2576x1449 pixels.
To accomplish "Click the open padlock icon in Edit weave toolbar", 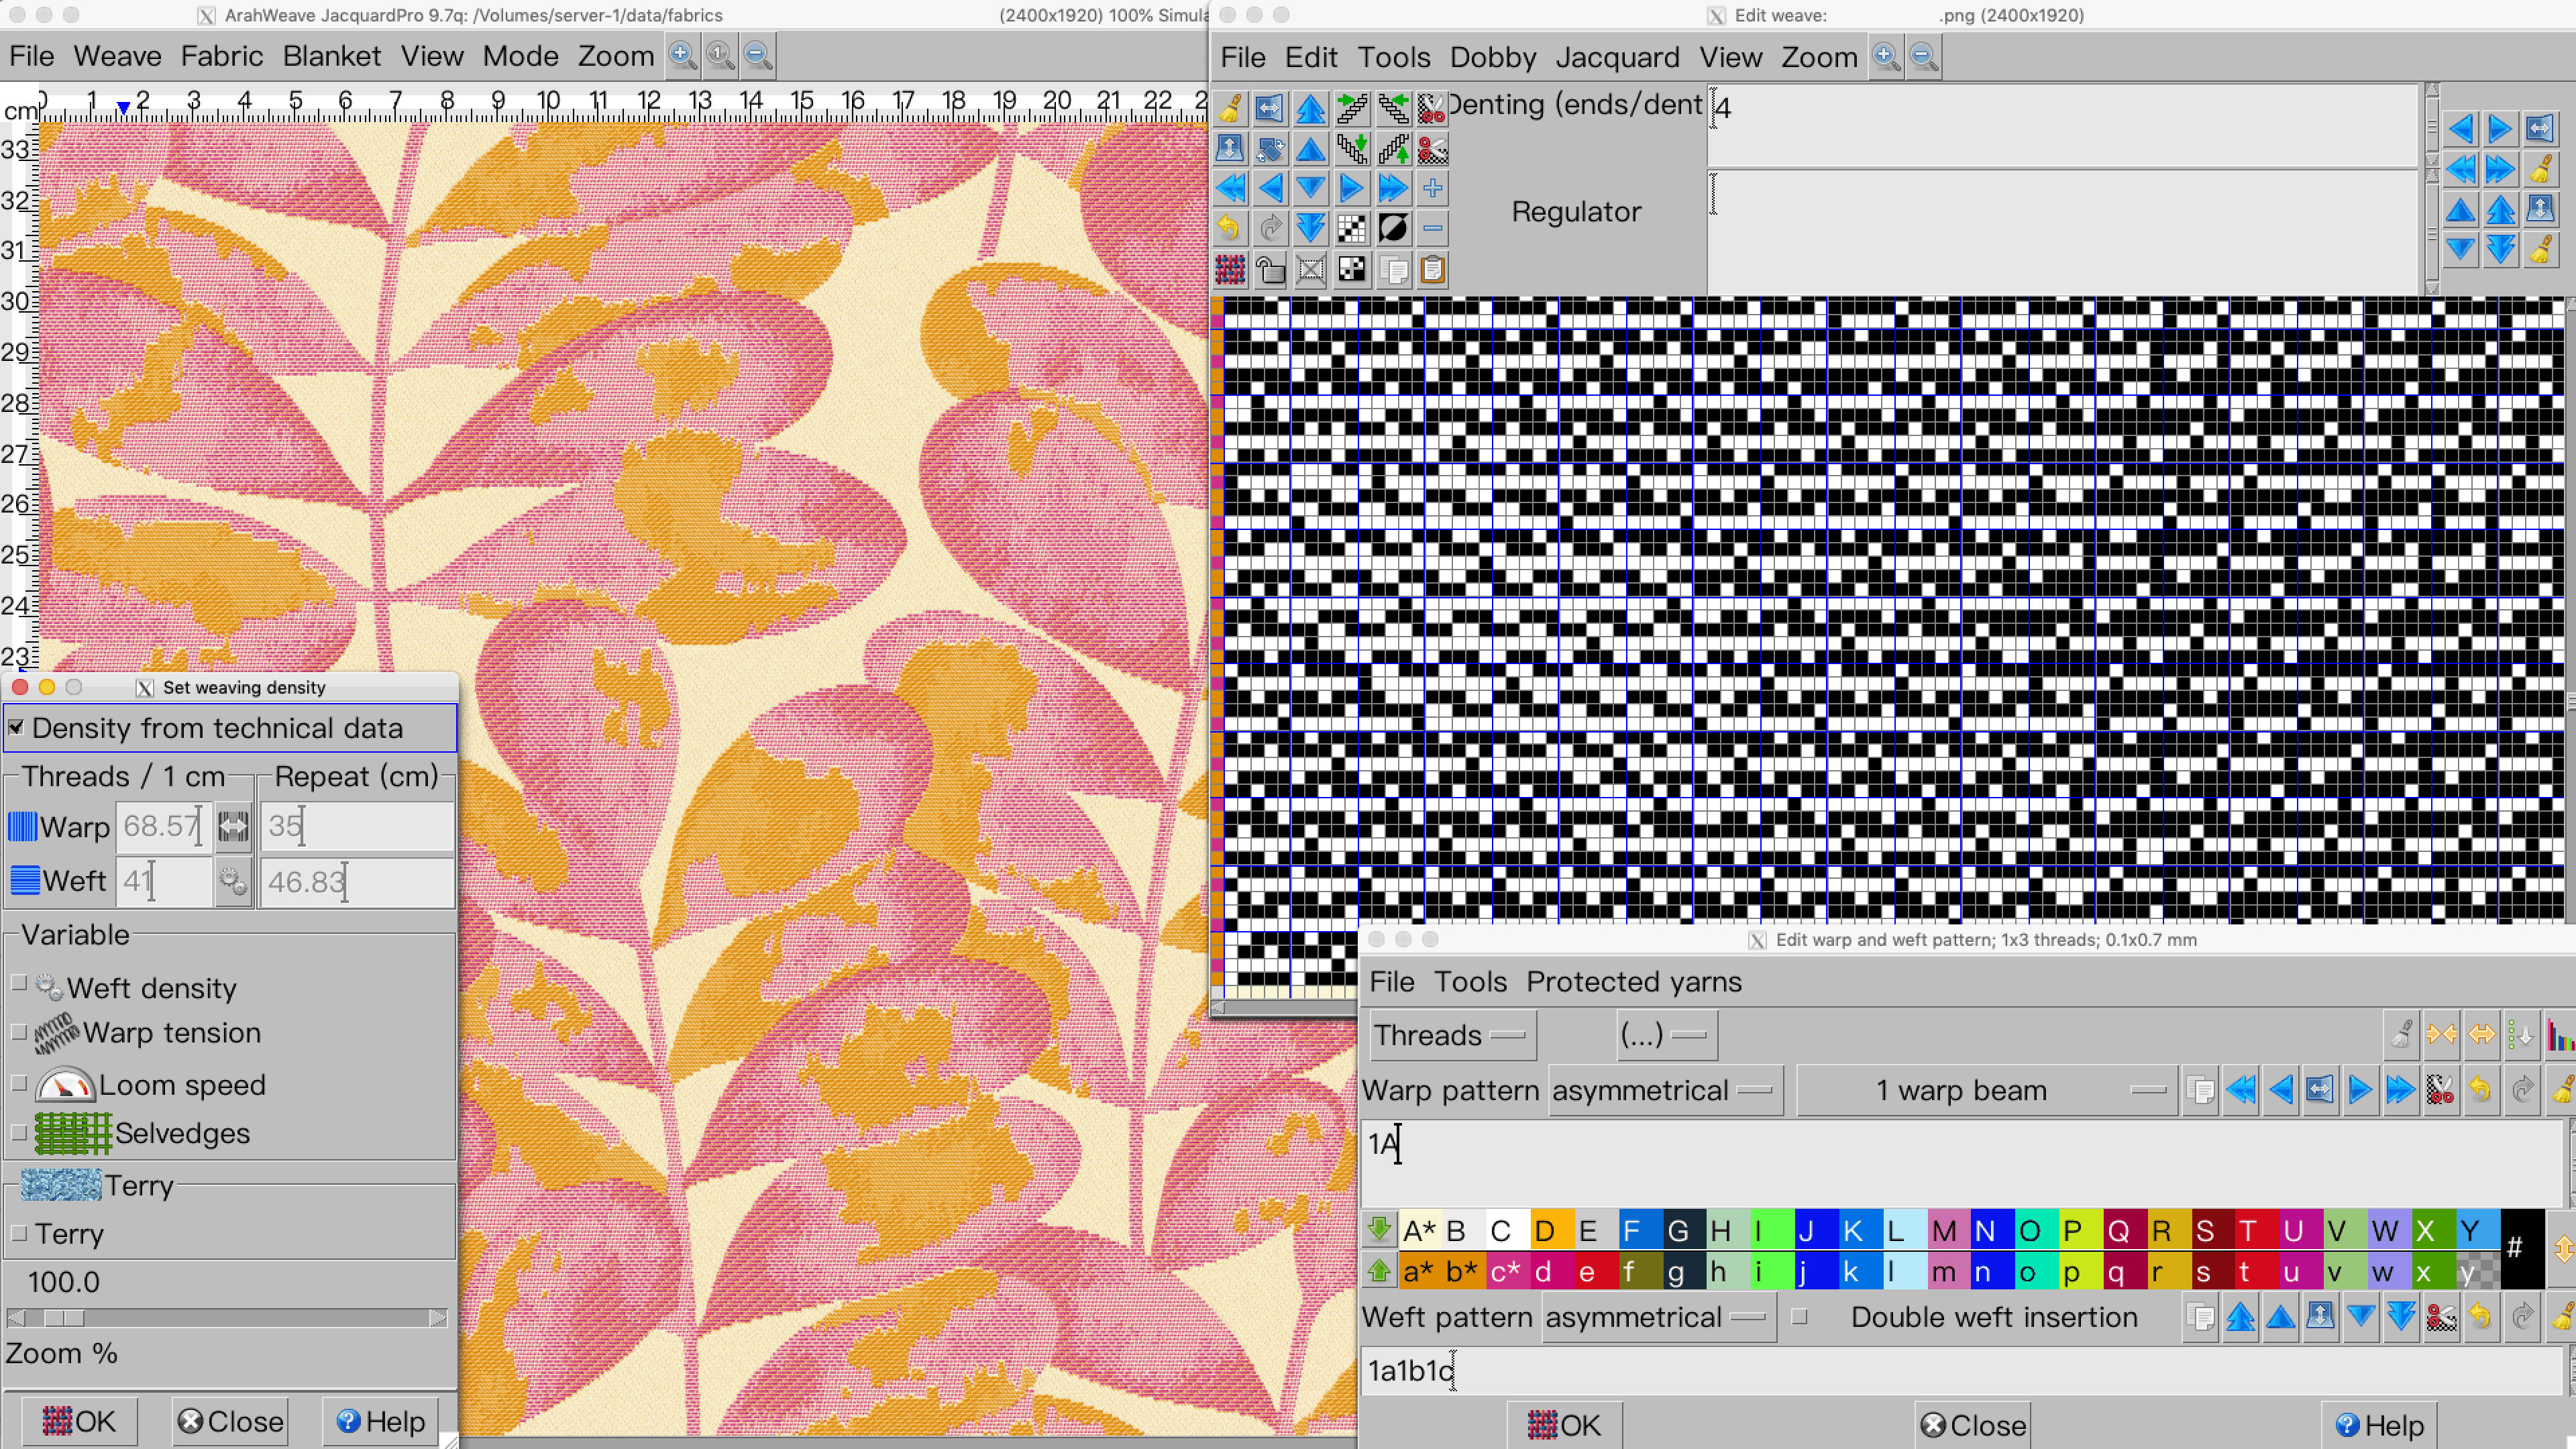I will (x=1270, y=270).
